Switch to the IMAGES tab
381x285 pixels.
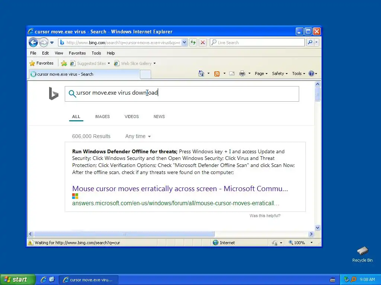tap(102, 117)
